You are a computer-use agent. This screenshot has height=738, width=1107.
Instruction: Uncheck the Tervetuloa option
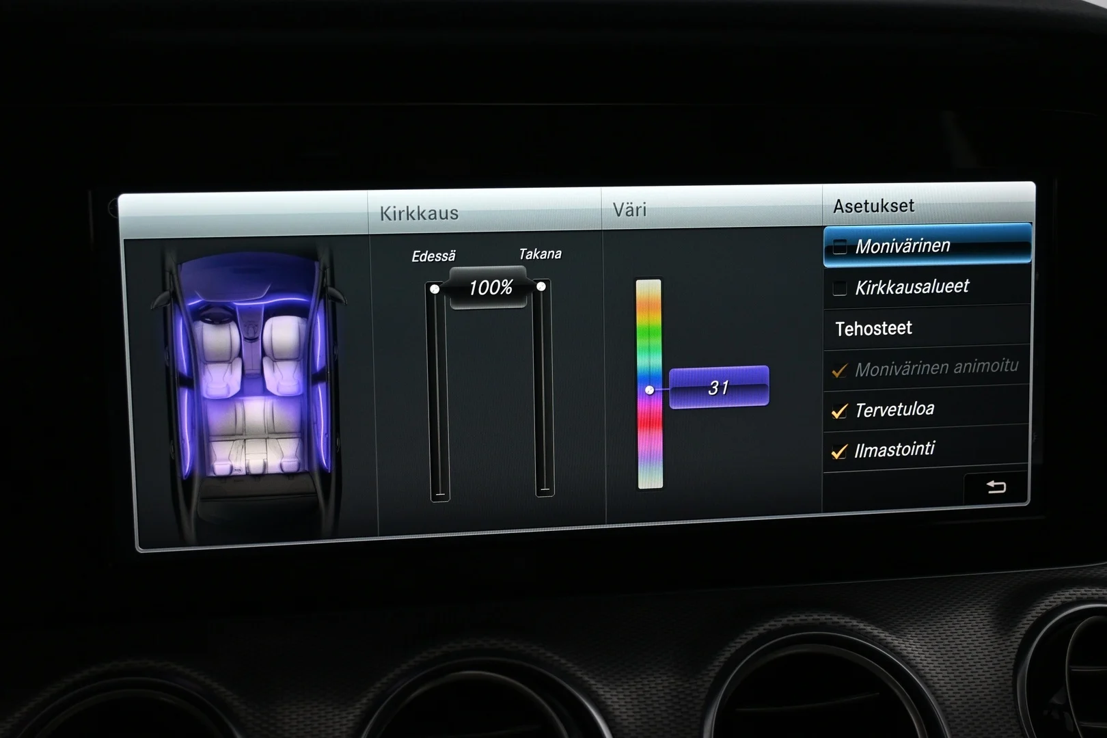click(x=840, y=411)
